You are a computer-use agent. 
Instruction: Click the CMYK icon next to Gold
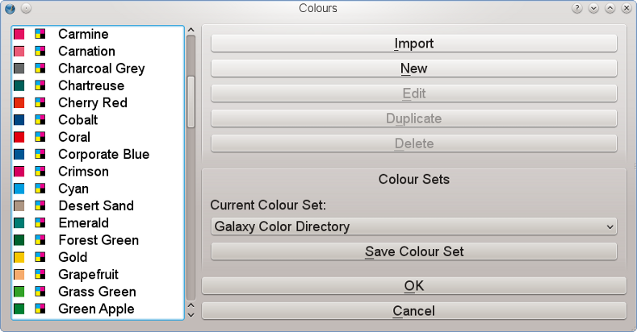tap(40, 257)
